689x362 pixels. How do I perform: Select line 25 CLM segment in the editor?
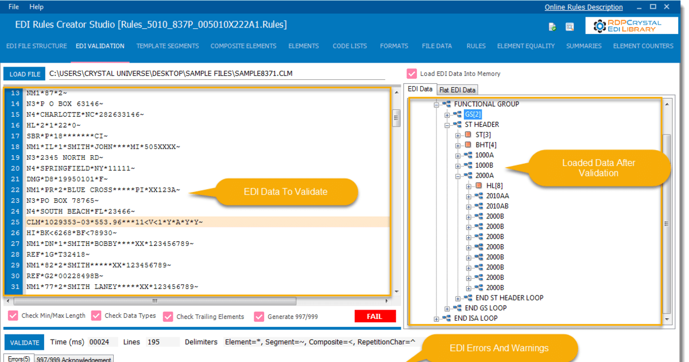coord(115,222)
